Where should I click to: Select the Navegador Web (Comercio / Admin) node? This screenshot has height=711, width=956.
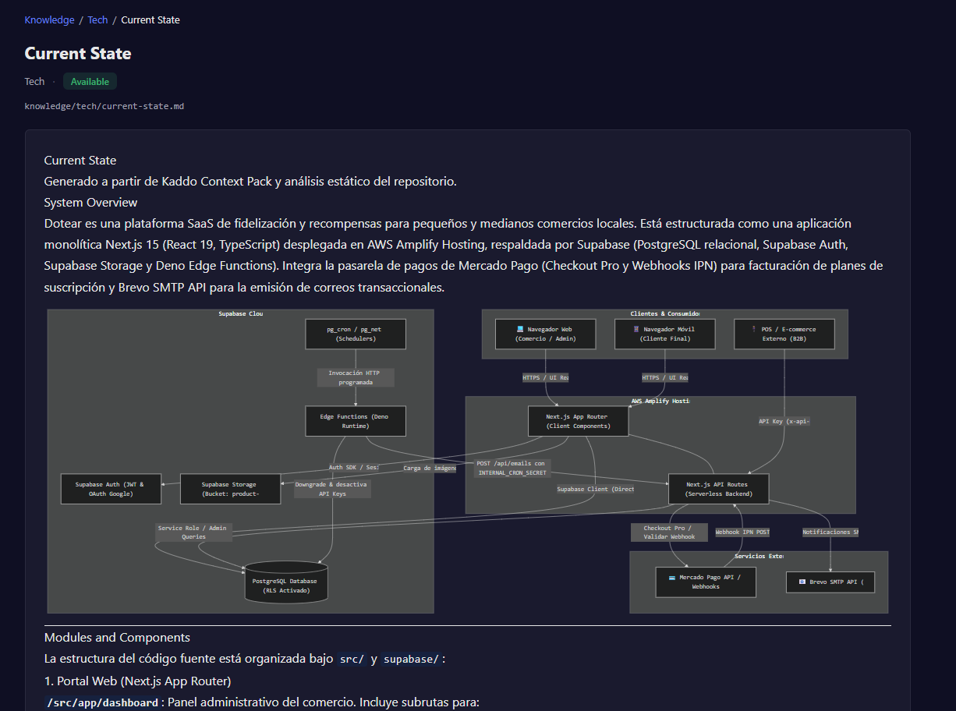click(546, 334)
